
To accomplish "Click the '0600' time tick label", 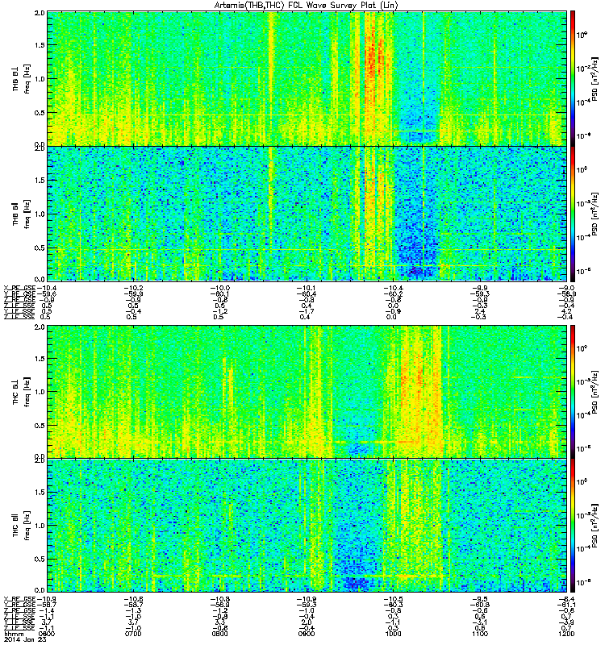I will pos(47,634).
